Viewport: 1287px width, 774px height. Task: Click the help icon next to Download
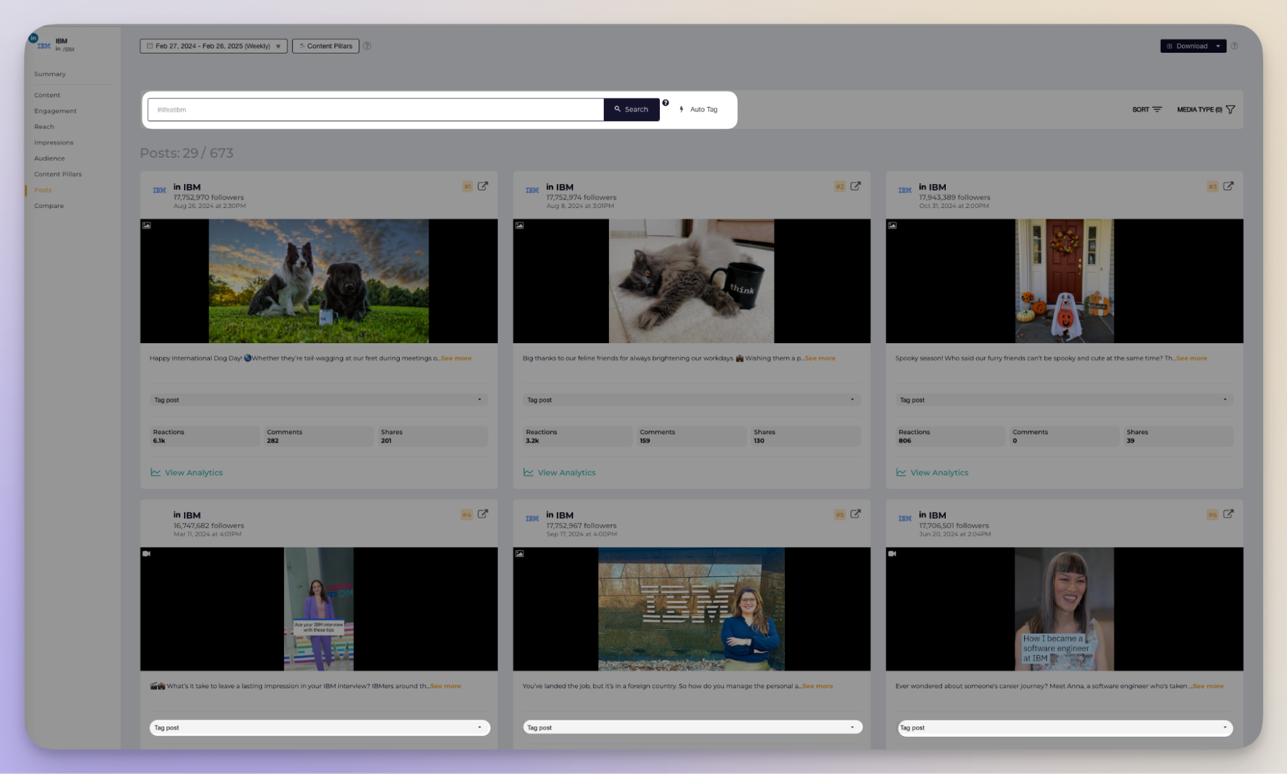[x=1234, y=46]
